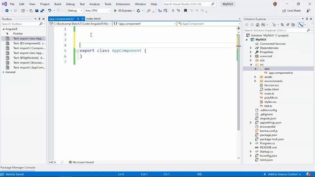This screenshot has width=315, height=177.
Task: Click the Visual Studio logo icon
Action: pyautogui.click(x=4, y=4)
